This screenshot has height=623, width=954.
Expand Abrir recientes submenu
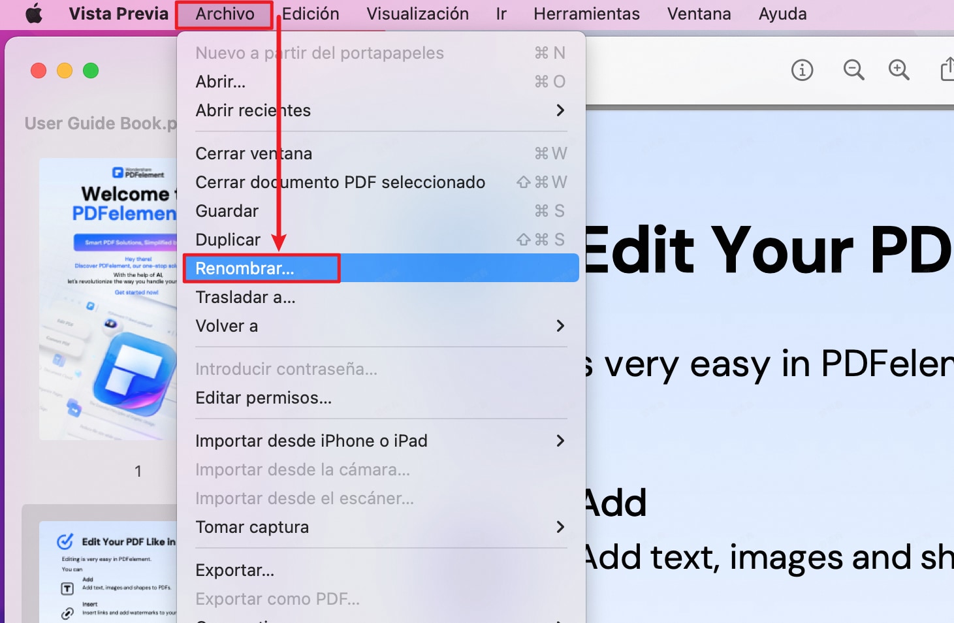[381, 110]
